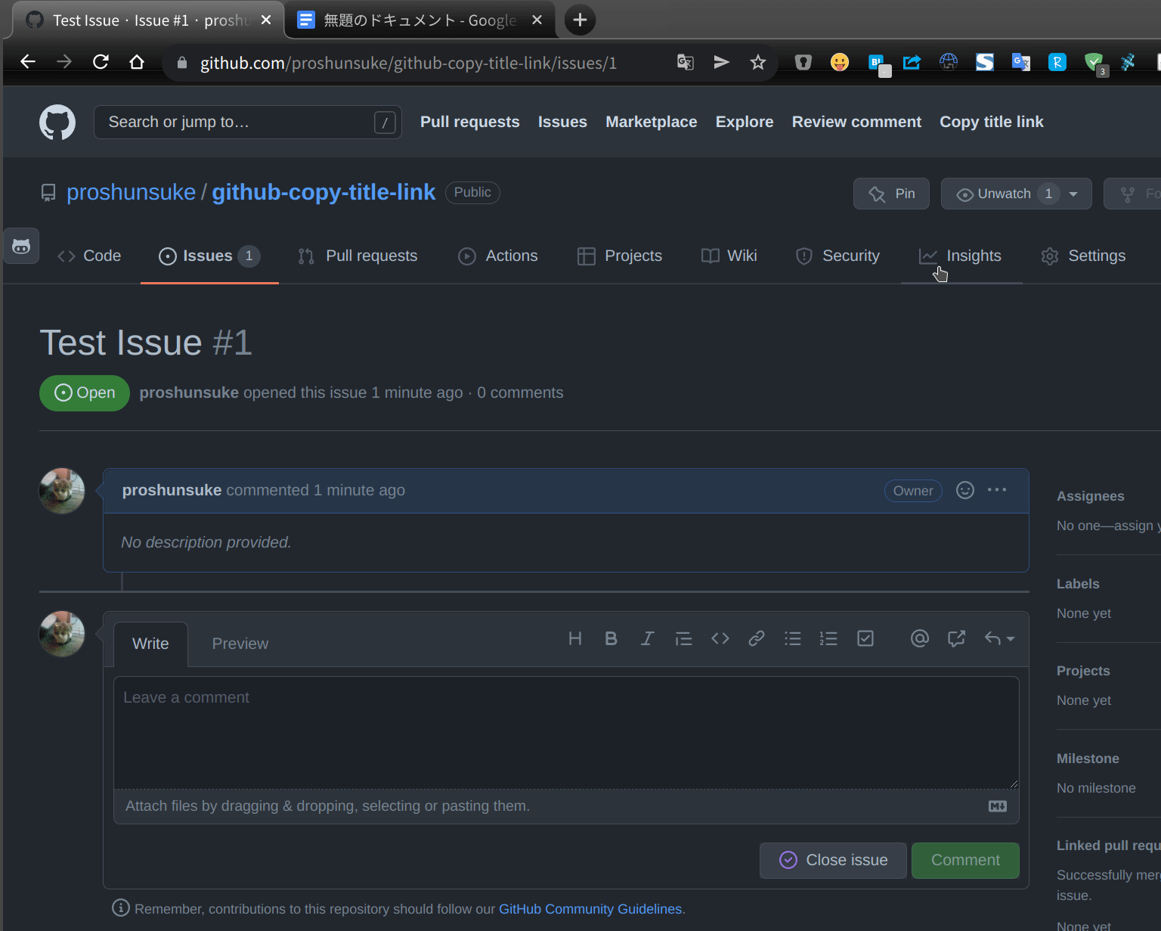Add reaction with smiley icon
Image resolution: width=1161 pixels, height=931 pixels.
tap(965, 490)
